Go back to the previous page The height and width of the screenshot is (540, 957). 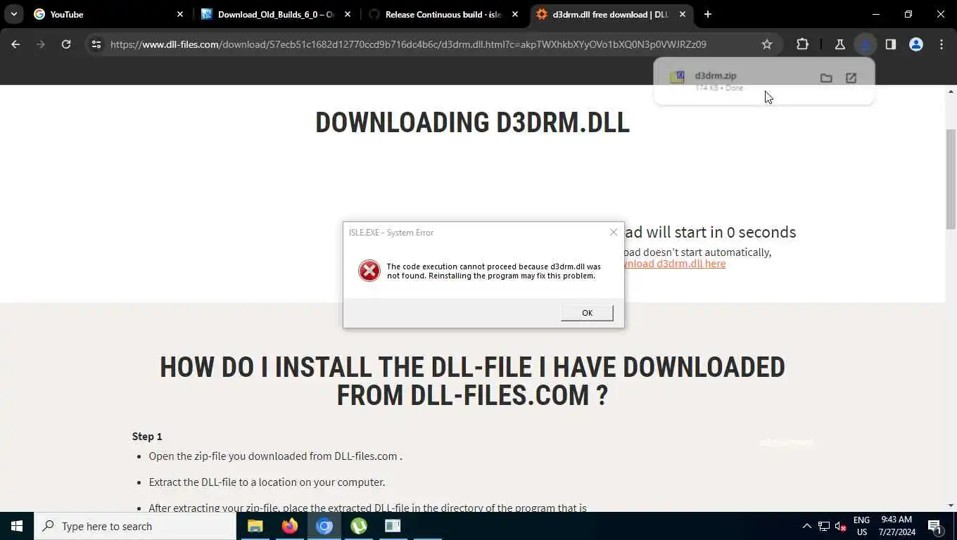coord(15,44)
